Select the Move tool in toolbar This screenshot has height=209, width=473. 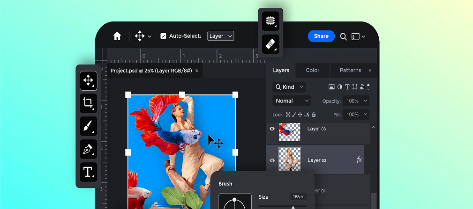(x=88, y=80)
